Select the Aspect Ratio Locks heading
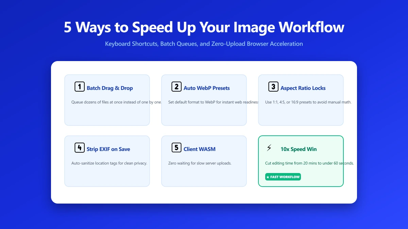408x229 pixels. click(303, 88)
